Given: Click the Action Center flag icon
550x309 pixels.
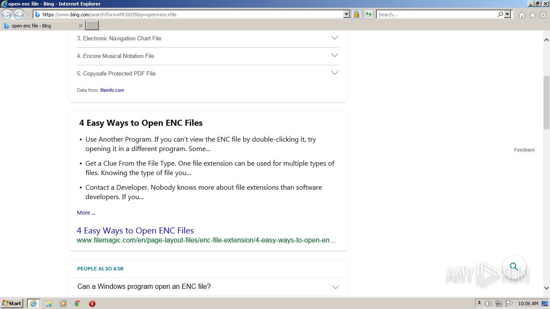Looking at the screenshot, I should 509,303.
